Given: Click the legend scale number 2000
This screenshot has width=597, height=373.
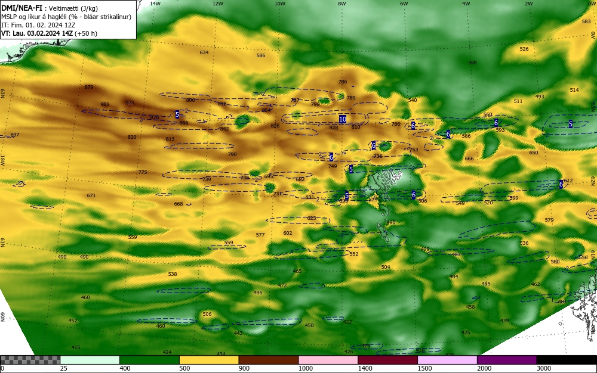Looking at the screenshot, I should (x=484, y=368).
